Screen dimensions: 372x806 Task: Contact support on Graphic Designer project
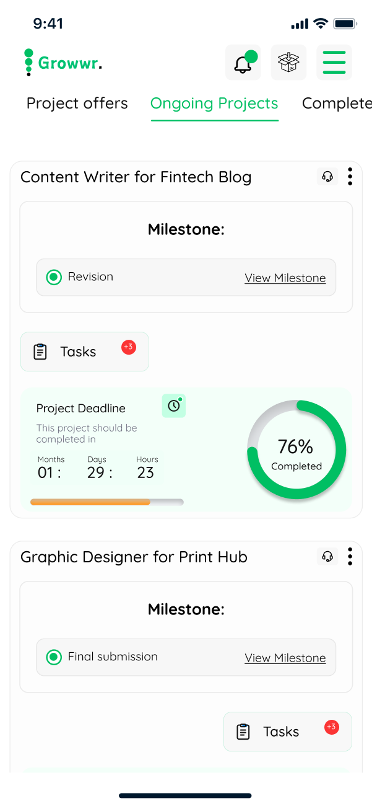click(327, 557)
